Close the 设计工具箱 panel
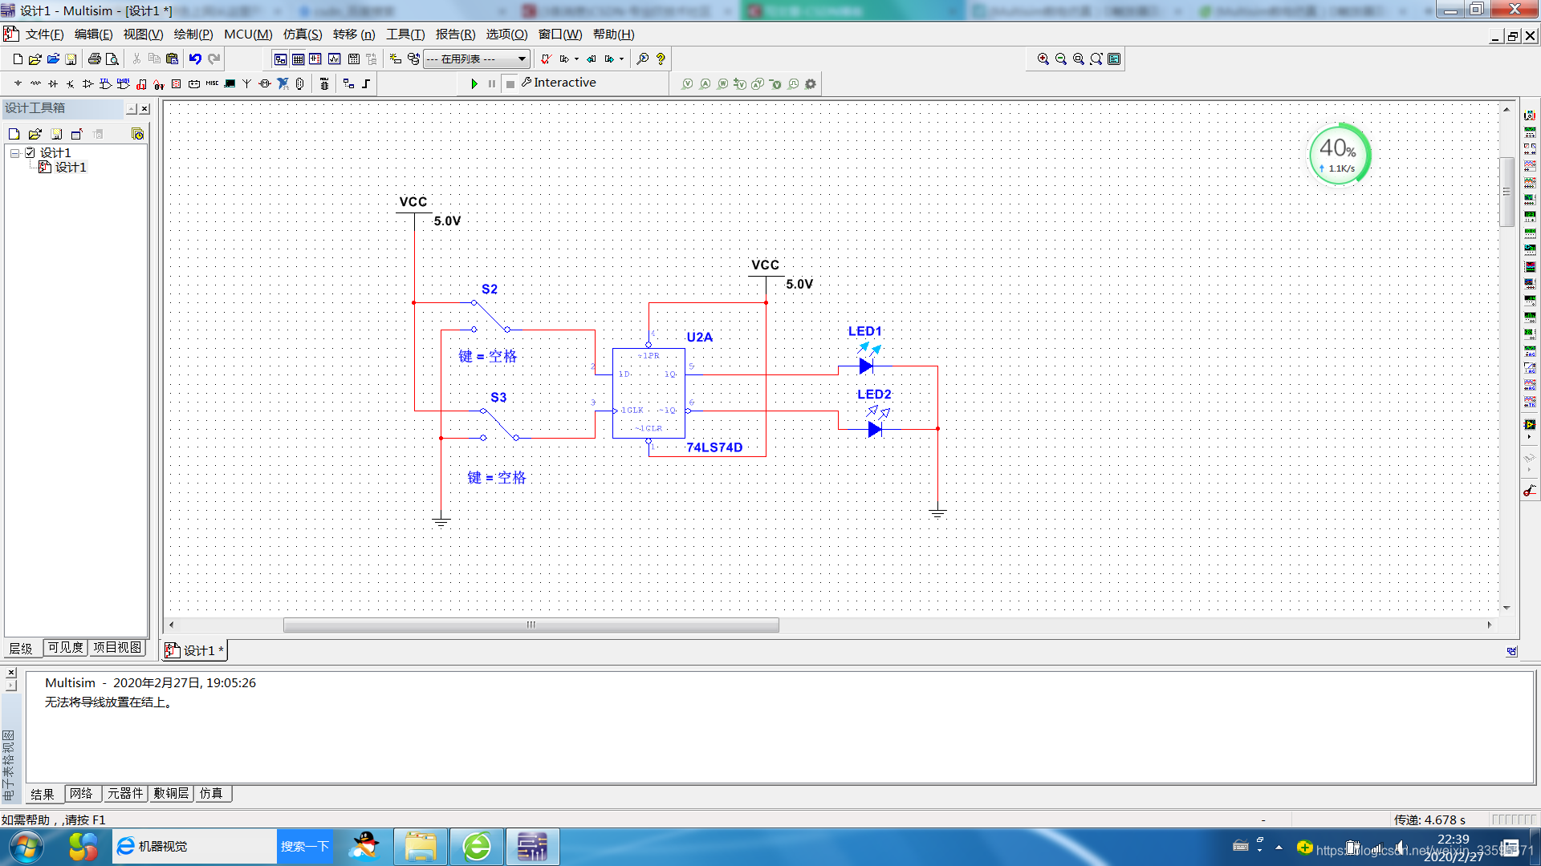The height and width of the screenshot is (866, 1541). 144,108
